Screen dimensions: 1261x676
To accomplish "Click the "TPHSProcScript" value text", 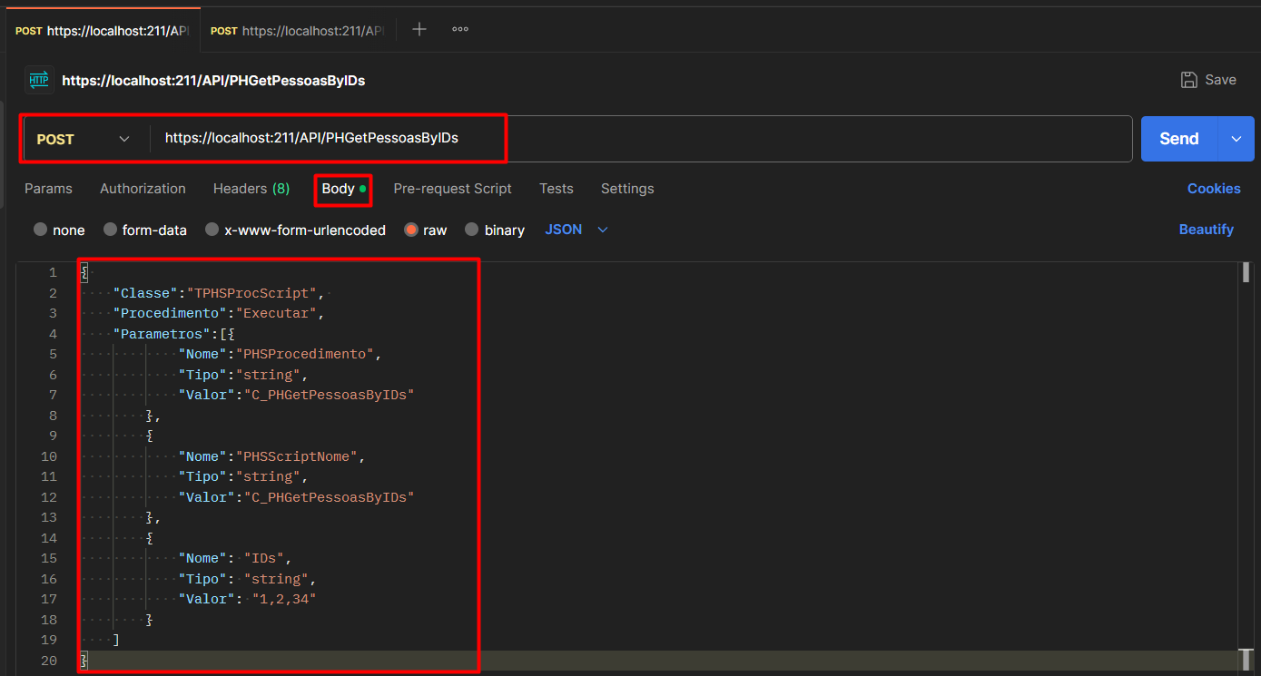I will [x=251, y=293].
